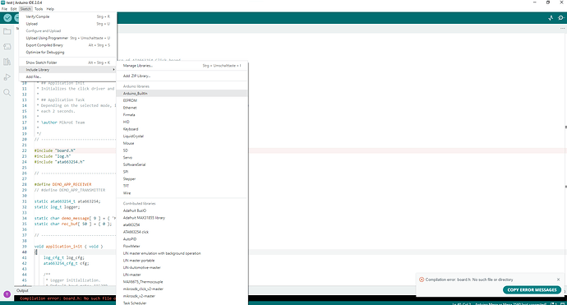Select the Arduino_BuiltIn library
The width and height of the screenshot is (567, 305).
pyautogui.click(x=182, y=94)
